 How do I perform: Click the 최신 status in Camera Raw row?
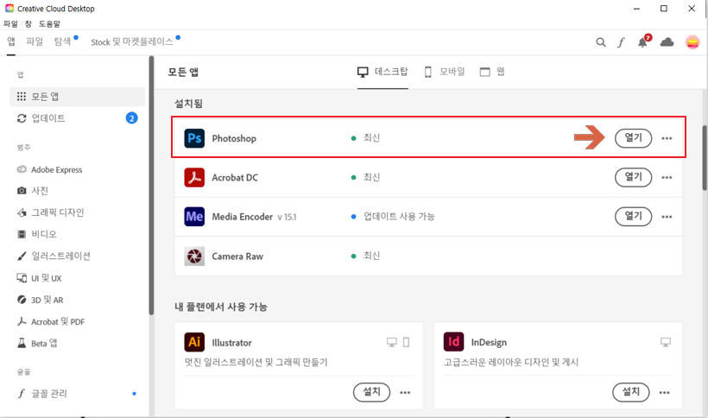(x=371, y=256)
